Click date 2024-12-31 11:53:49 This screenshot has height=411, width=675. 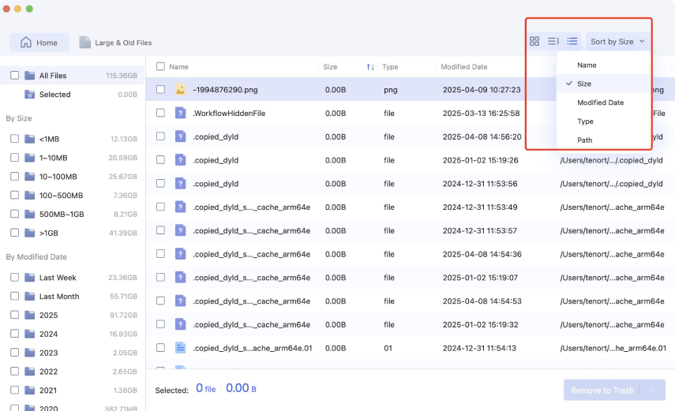click(x=480, y=207)
